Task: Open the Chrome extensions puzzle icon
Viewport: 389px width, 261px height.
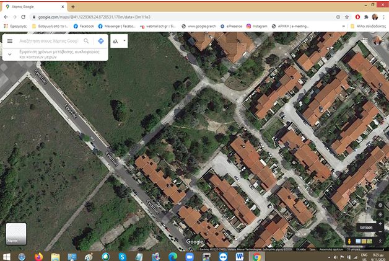Action: coord(366,17)
